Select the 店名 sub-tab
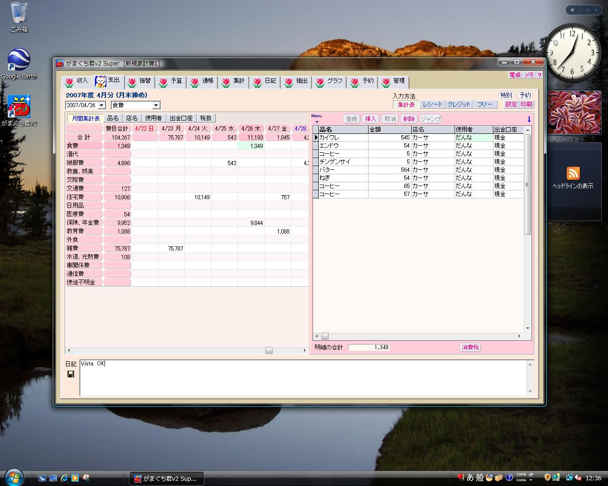 132,118
